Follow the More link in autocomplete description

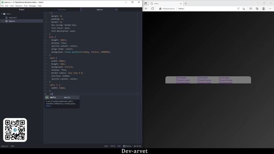(x=48, y=106)
